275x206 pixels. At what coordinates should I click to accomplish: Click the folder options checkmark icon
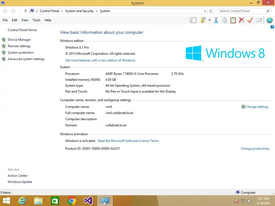[x=203, y=20]
